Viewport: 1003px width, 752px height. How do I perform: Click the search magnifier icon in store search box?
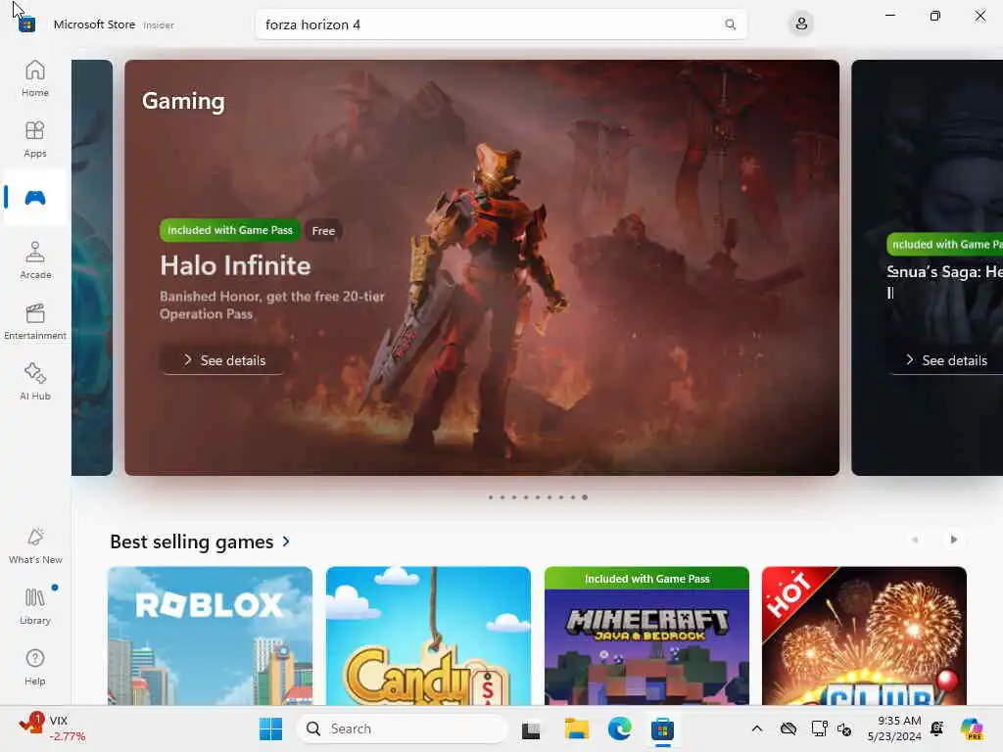pyautogui.click(x=730, y=24)
